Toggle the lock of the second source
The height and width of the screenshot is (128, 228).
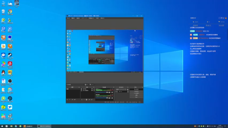[x=94, y=90]
